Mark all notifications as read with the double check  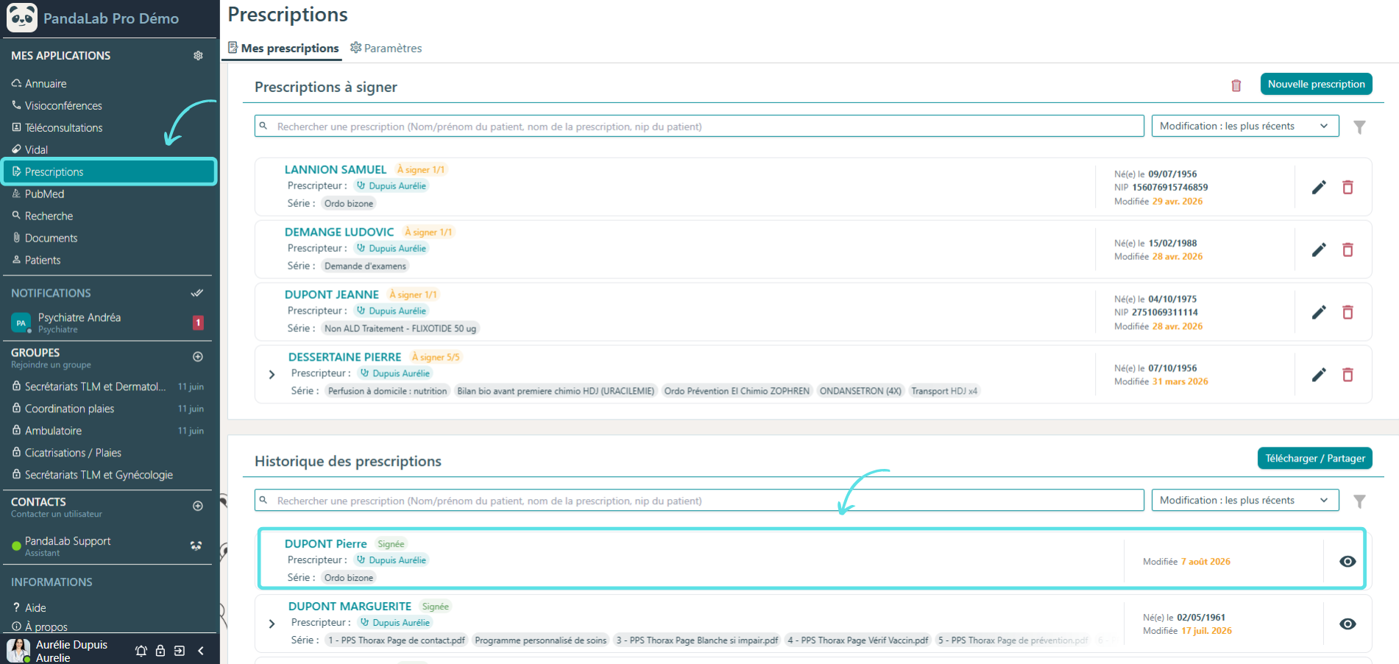pyautogui.click(x=196, y=293)
